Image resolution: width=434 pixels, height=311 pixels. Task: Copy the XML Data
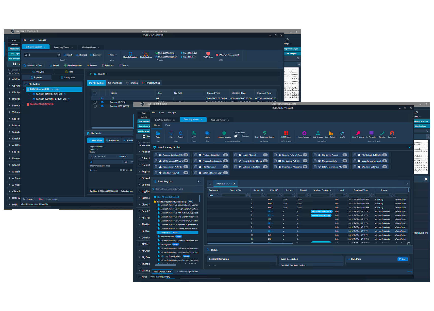tap(403, 259)
